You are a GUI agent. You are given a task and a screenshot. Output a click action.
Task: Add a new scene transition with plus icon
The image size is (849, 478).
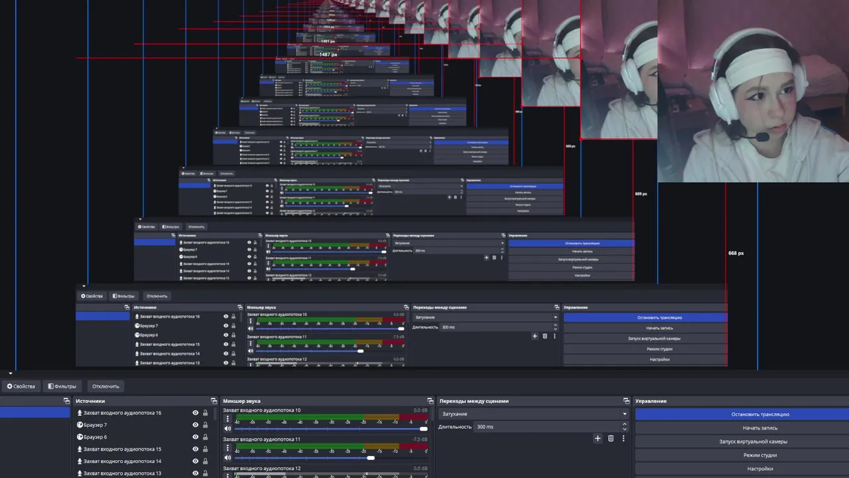tap(598, 438)
